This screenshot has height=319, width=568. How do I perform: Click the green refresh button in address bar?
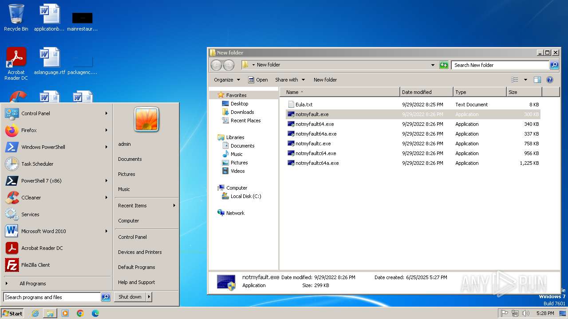[444, 65]
